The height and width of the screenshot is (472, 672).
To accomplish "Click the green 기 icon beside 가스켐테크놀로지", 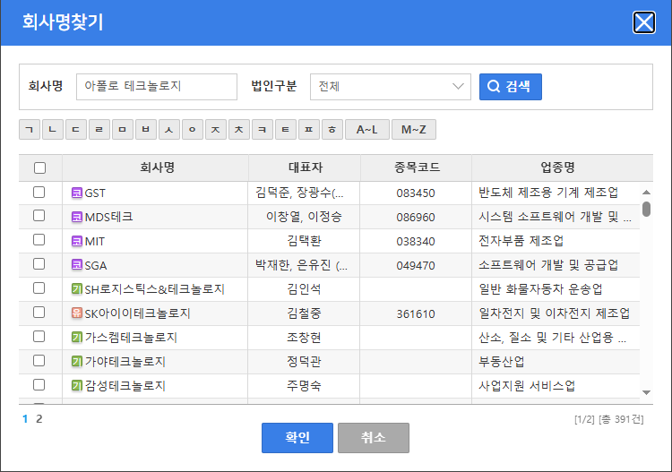I will [x=77, y=338].
